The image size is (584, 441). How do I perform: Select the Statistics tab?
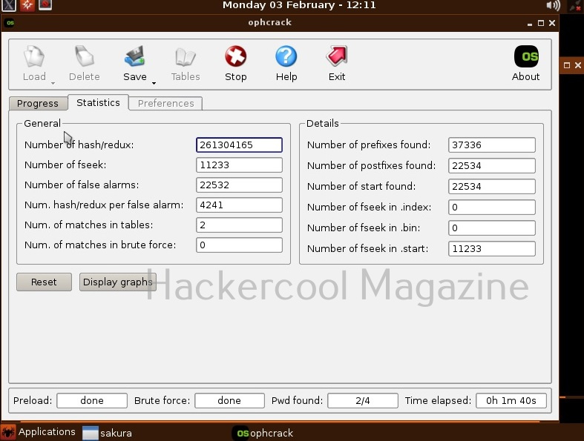pyautogui.click(x=99, y=102)
